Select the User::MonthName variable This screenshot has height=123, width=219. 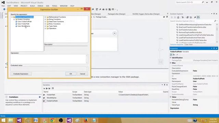pos(24,26)
